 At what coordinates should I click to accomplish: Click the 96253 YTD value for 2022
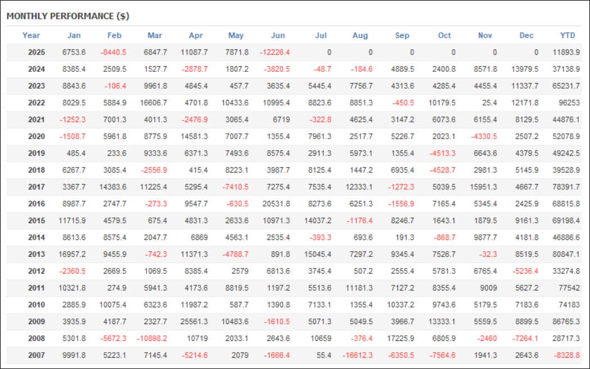(x=569, y=103)
